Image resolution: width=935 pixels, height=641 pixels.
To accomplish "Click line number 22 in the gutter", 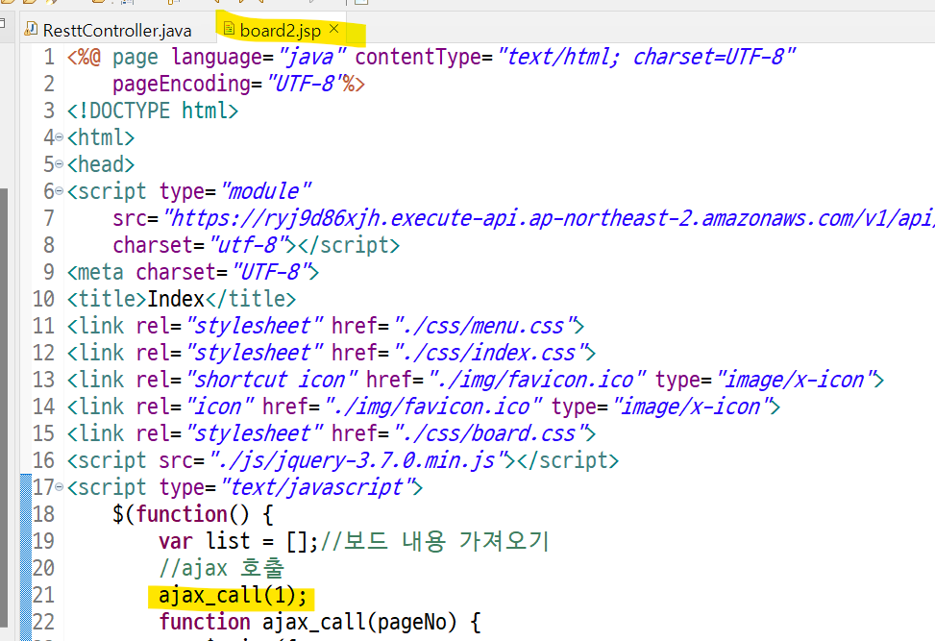I will click(x=43, y=622).
